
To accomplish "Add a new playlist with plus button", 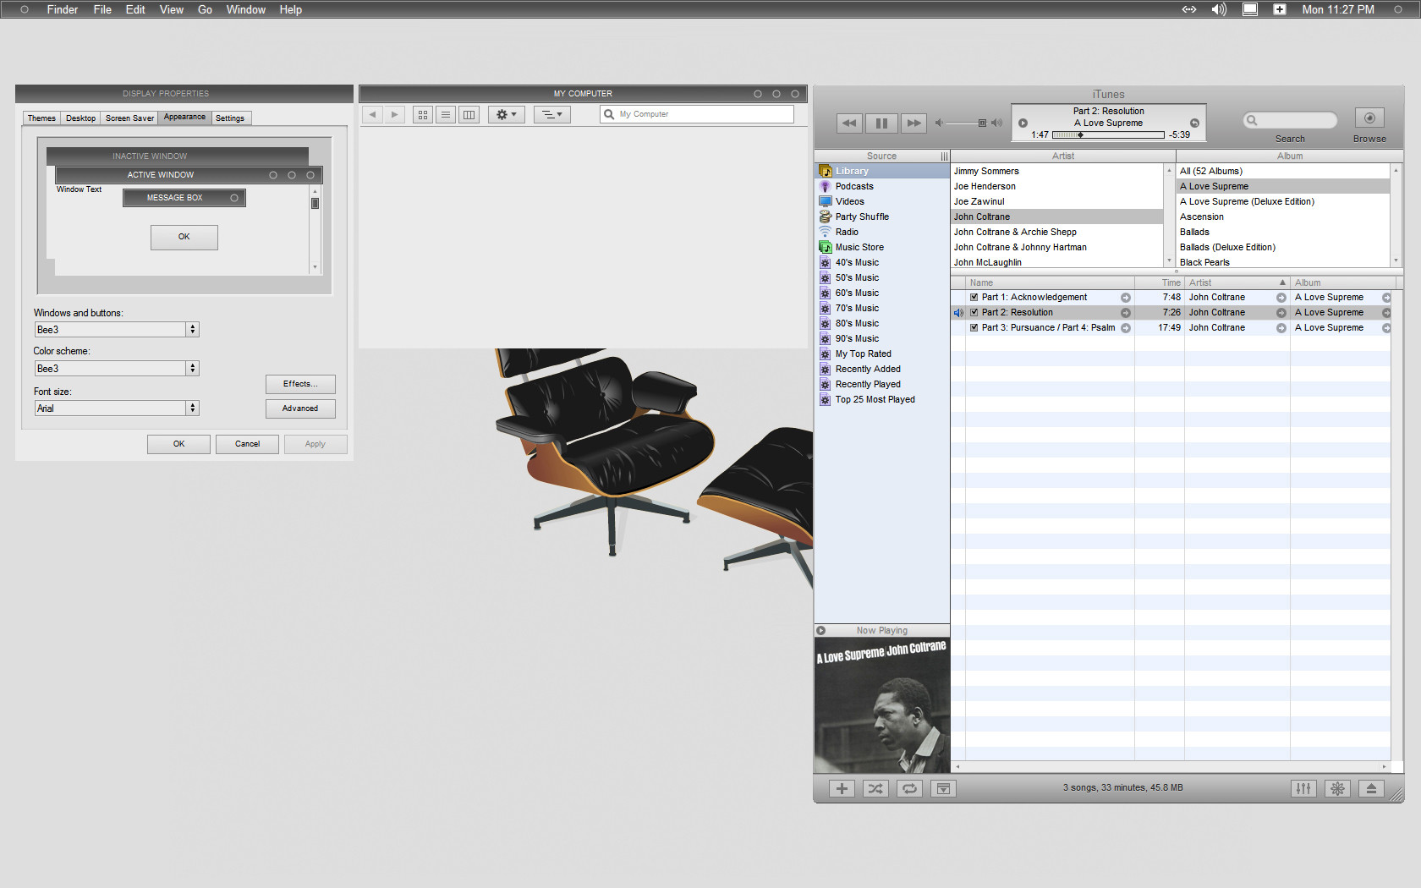I will (x=842, y=788).
